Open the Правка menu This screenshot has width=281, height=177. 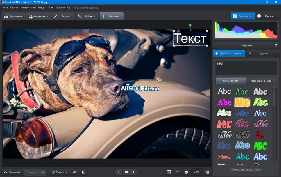[x=14, y=8]
